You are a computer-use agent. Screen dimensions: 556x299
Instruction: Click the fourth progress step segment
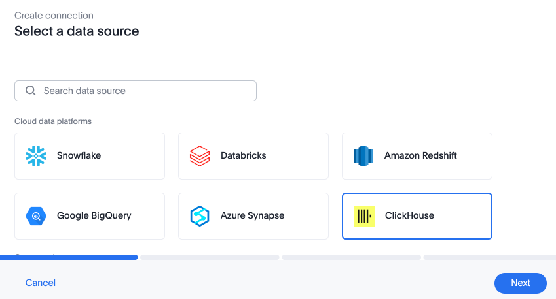pos(490,257)
